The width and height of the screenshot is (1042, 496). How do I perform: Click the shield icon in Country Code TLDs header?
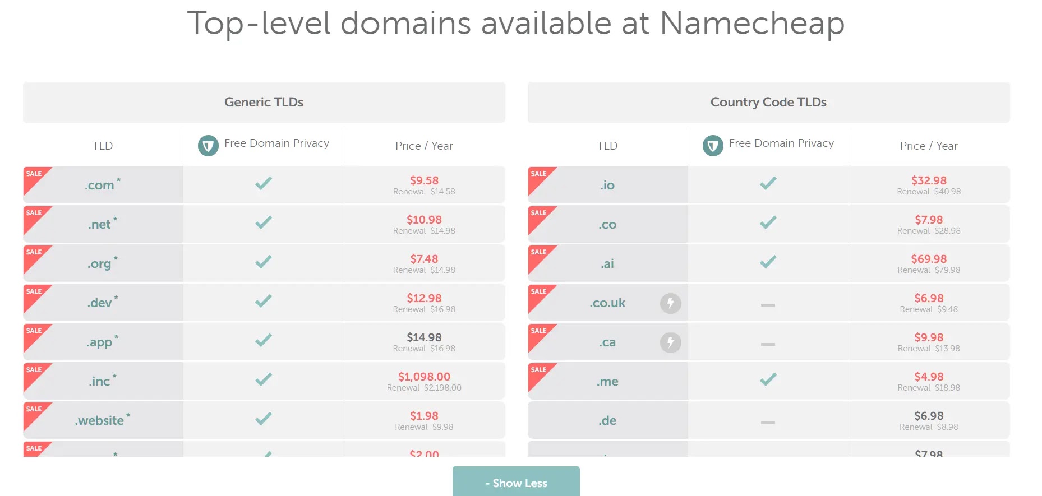[713, 146]
